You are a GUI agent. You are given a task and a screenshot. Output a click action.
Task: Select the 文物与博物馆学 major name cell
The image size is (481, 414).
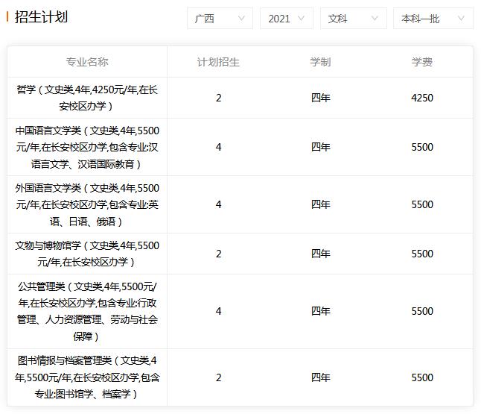pos(87,254)
